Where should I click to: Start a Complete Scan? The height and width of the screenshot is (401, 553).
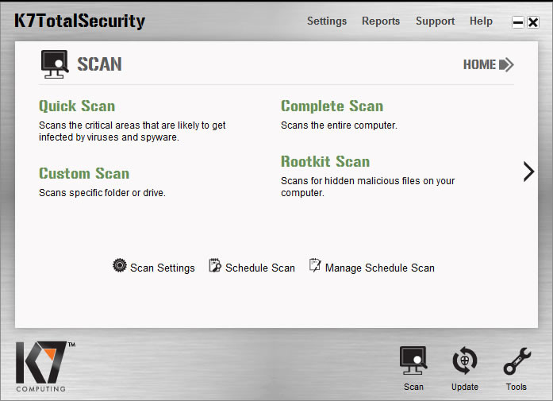(332, 106)
